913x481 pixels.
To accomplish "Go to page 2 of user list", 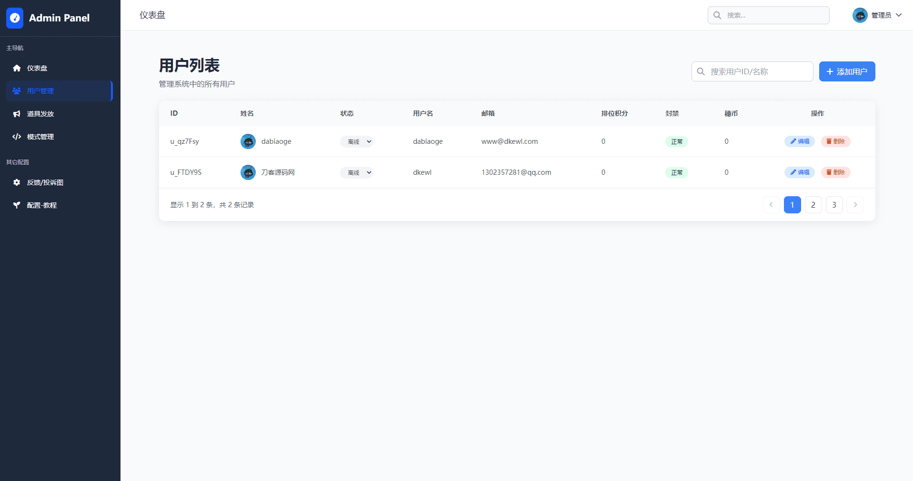I will [813, 205].
